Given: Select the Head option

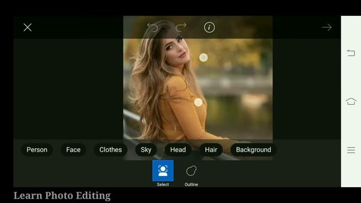Looking at the screenshot, I should (178, 150).
